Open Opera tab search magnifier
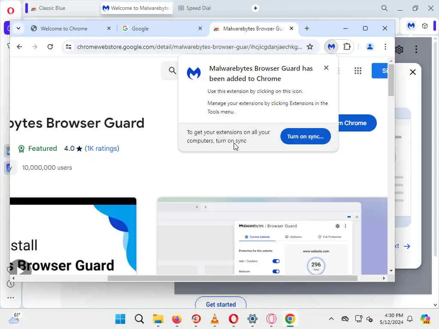This screenshot has height=329, width=439. [385, 8]
